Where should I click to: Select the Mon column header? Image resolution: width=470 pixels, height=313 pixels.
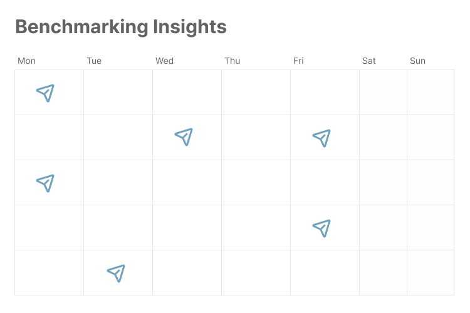tap(27, 61)
